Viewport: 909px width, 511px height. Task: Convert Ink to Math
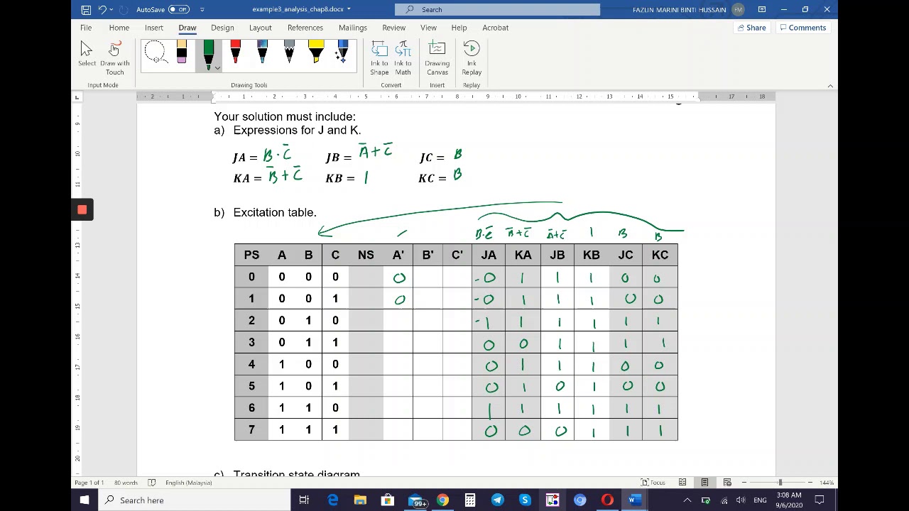click(x=403, y=58)
